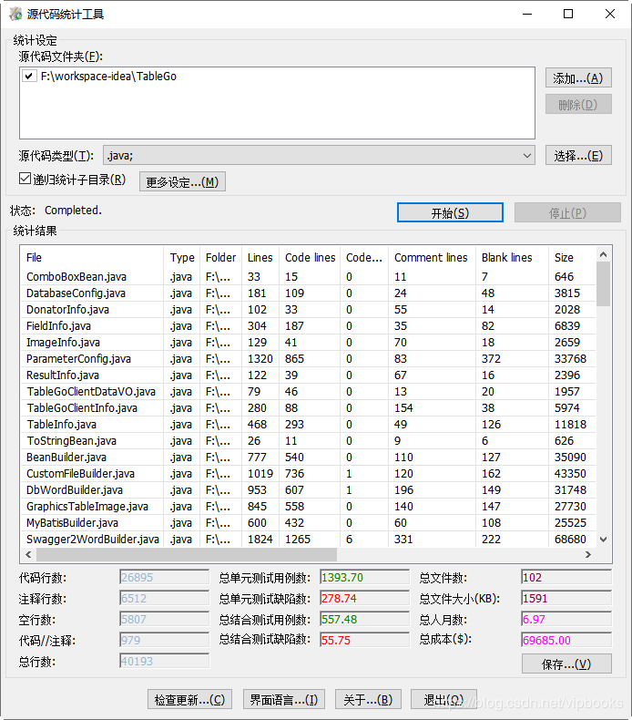
Task: Select the ImageInfo.java row
Action: [x=308, y=343]
